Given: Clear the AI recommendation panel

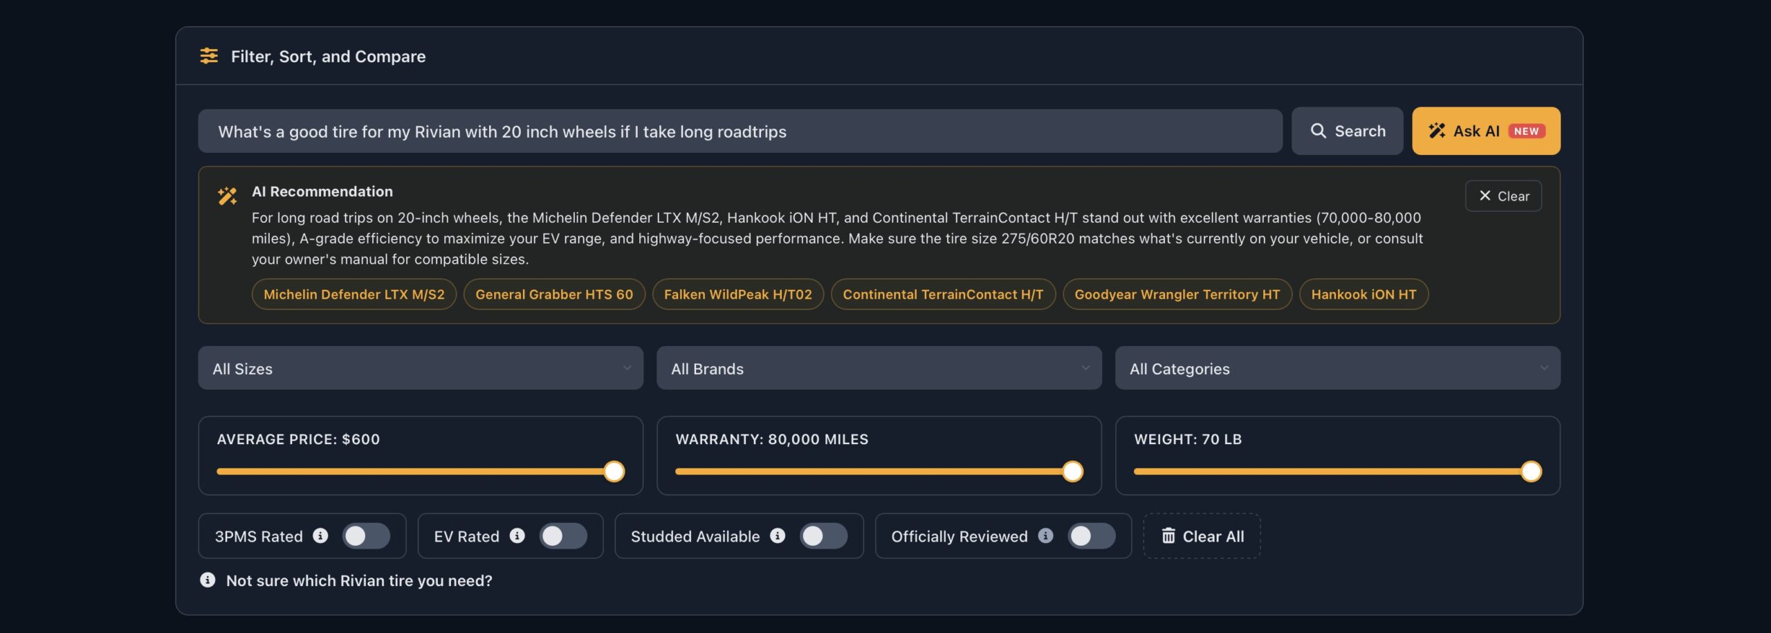Looking at the screenshot, I should tap(1503, 196).
